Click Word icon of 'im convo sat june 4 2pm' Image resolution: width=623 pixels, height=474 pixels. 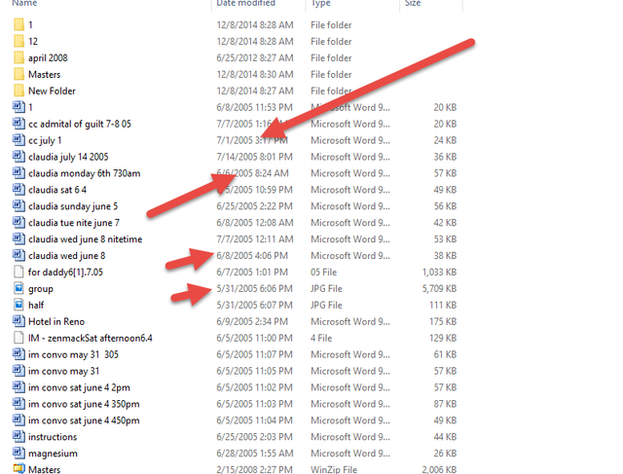click(18, 387)
